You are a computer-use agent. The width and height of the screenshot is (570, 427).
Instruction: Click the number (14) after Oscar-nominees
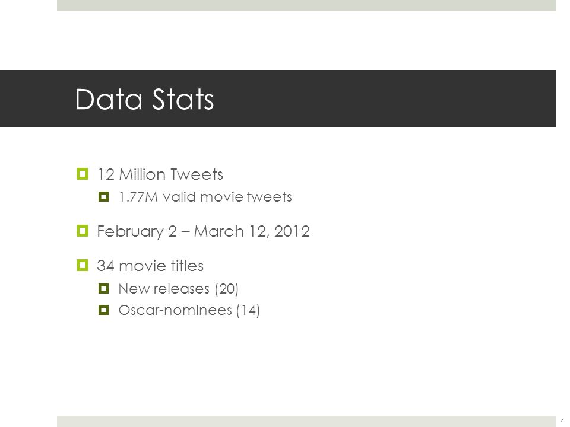tap(248, 310)
